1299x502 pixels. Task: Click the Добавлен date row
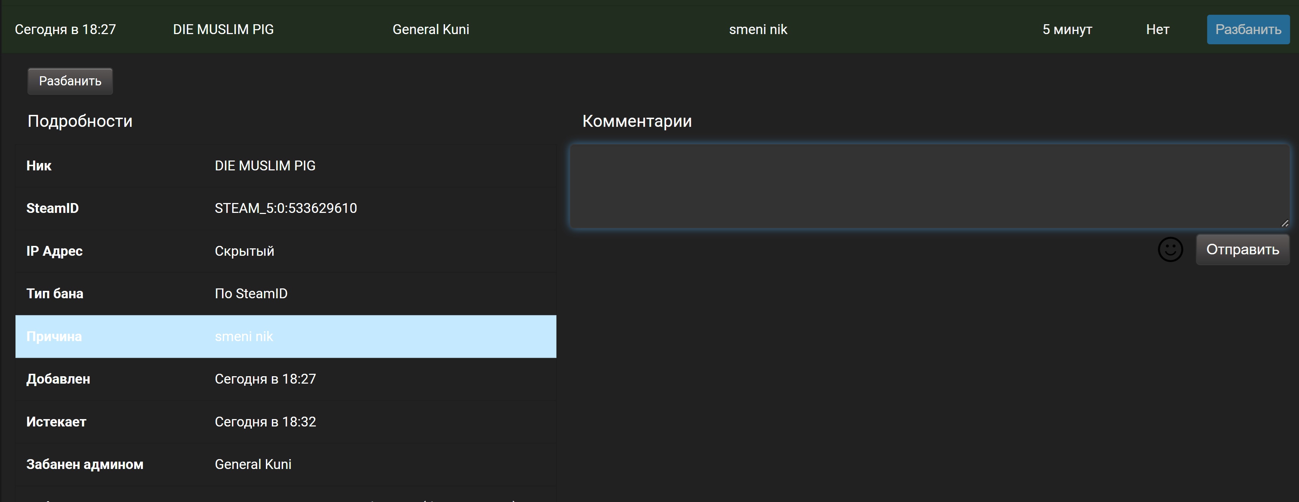[x=286, y=378]
